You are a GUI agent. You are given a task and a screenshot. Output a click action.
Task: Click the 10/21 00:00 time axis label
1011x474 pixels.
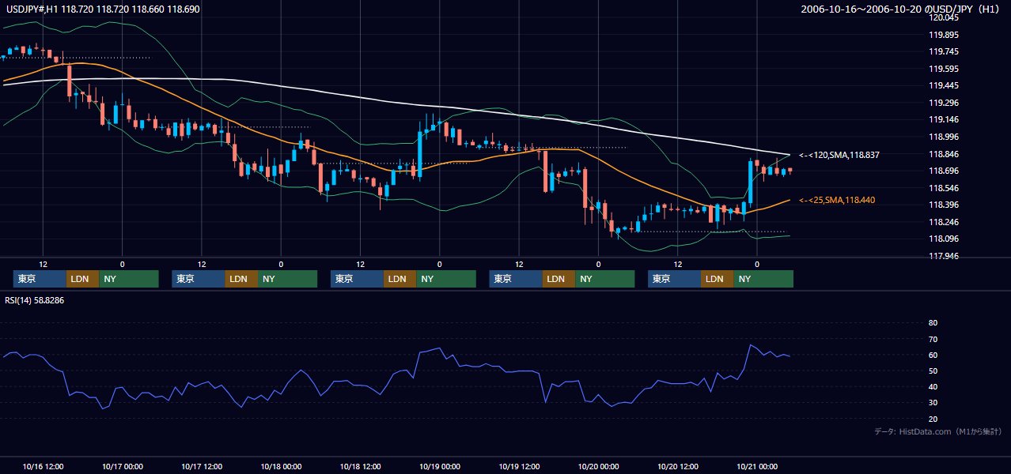(x=757, y=466)
